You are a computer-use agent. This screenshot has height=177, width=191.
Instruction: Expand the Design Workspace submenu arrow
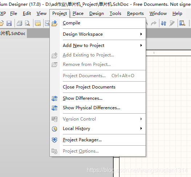click(x=141, y=34)
